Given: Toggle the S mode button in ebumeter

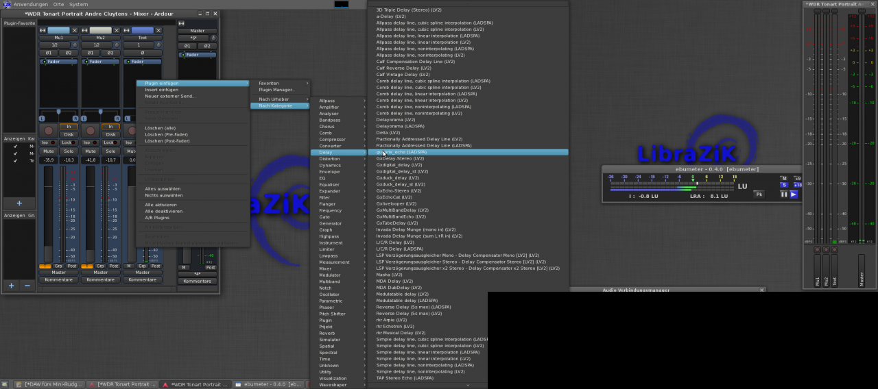Looking at the screenshot, I should coord(784,185).
